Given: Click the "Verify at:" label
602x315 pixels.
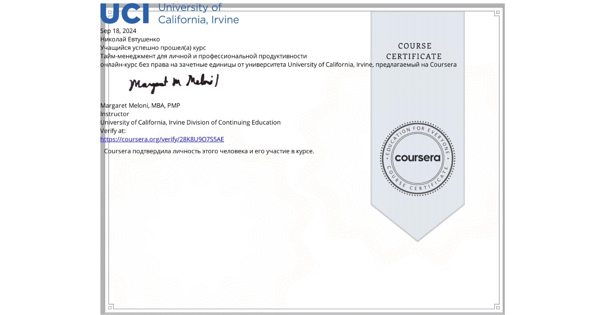Looking at the screenshot, I should (113, 131).
